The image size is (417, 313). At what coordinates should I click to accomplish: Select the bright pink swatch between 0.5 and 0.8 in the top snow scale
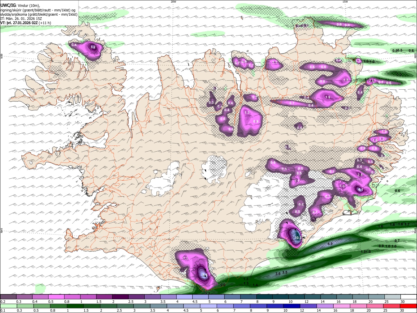point(56,297)
